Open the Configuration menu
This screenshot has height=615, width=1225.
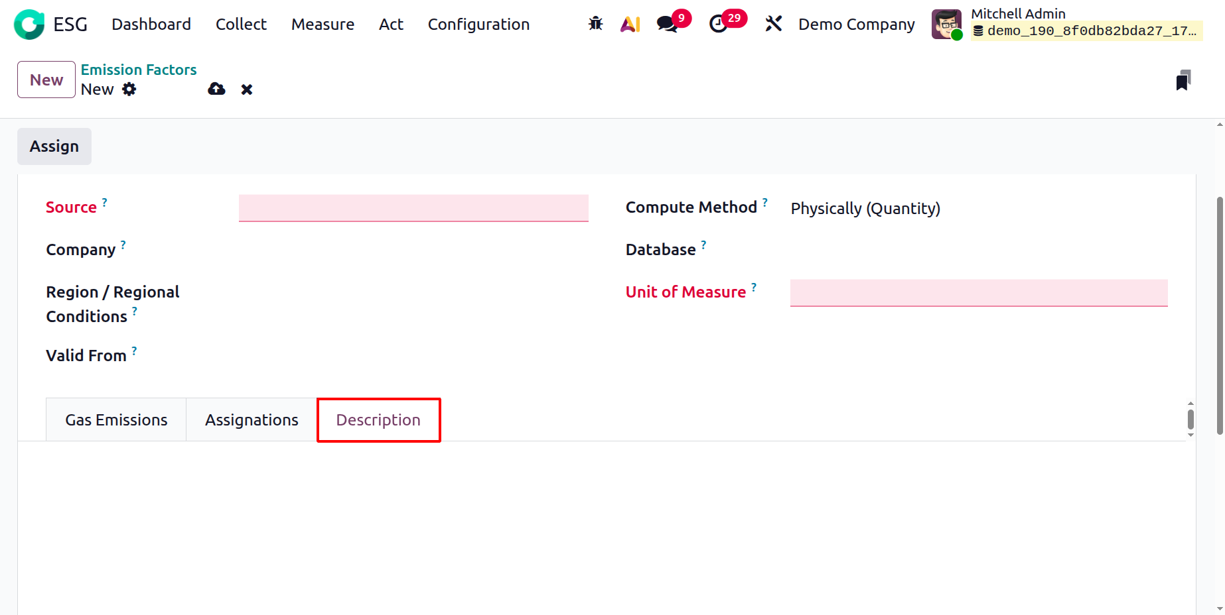478,25
